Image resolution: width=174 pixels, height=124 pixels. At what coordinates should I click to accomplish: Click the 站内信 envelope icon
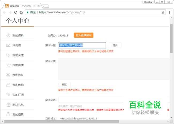pyautogui.click(x=8, y=45)
